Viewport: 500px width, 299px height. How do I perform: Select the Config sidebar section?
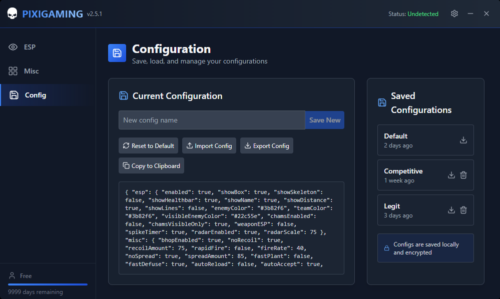(x=48, y=95)
